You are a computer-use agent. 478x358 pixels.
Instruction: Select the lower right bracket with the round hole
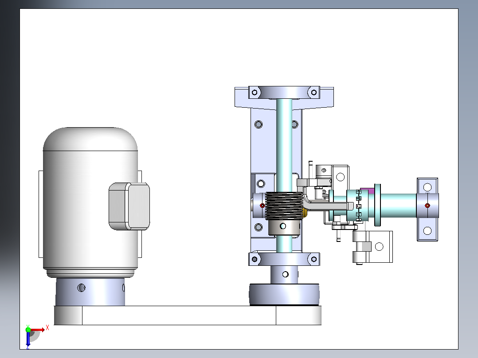tap(379, 246)
